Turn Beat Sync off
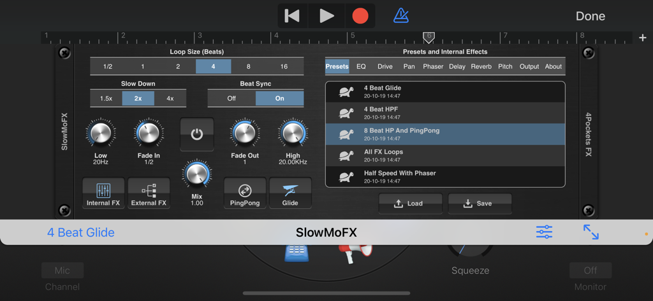This screenshot has width=653, height=301. (x=231, y=99)
